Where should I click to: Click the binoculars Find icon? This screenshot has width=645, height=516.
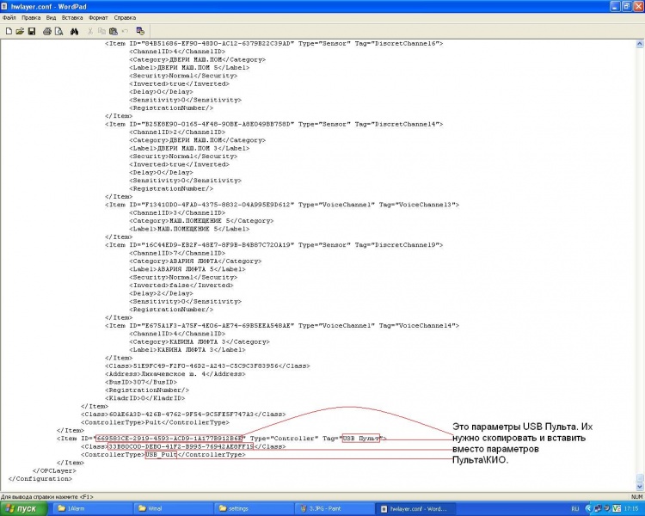pos(74,31)
